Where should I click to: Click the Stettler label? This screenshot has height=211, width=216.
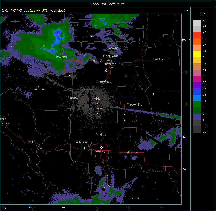(159, 59)
